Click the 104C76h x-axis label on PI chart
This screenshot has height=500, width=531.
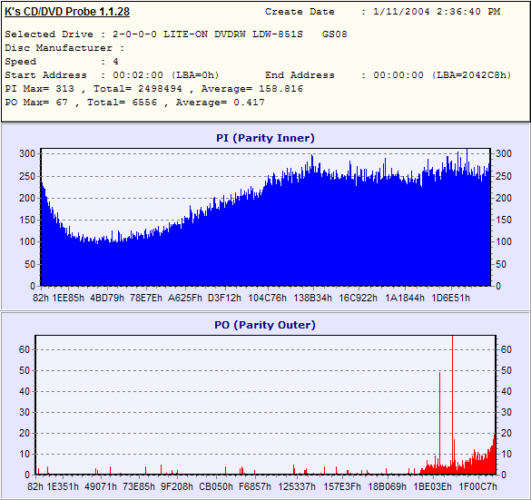tap(267, 298)
